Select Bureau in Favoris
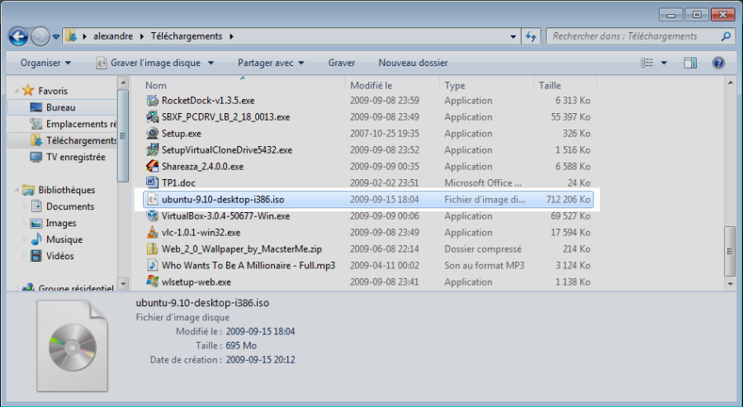The height and width of the screenshot is (407, 743). point(62,107)
